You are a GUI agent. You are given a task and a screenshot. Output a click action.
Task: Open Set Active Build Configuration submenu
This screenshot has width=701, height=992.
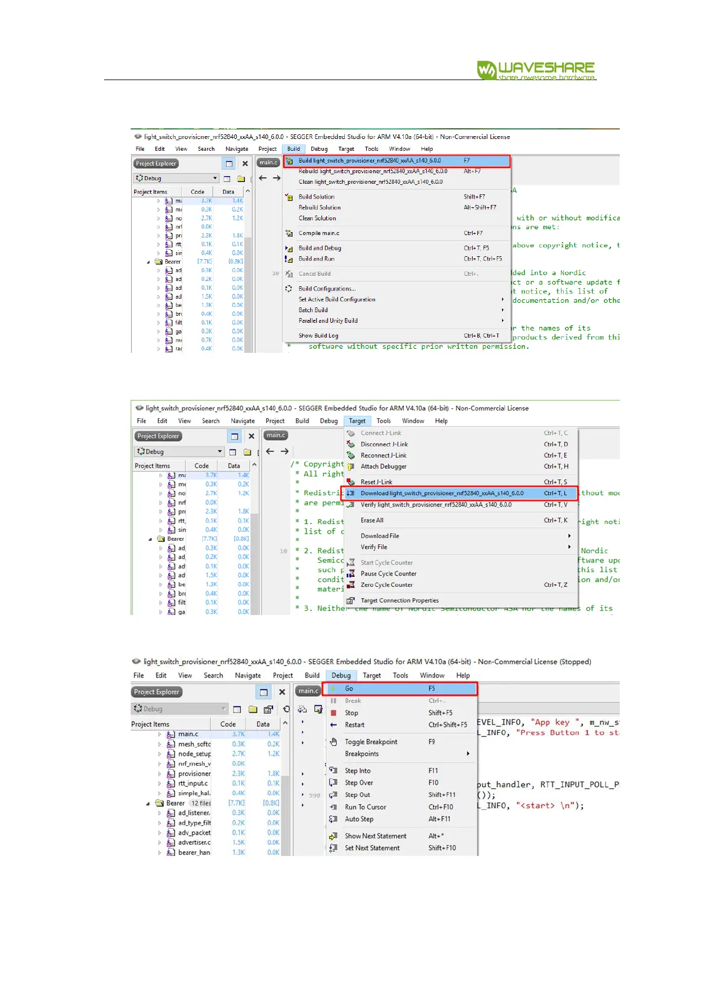pos(397,300)
